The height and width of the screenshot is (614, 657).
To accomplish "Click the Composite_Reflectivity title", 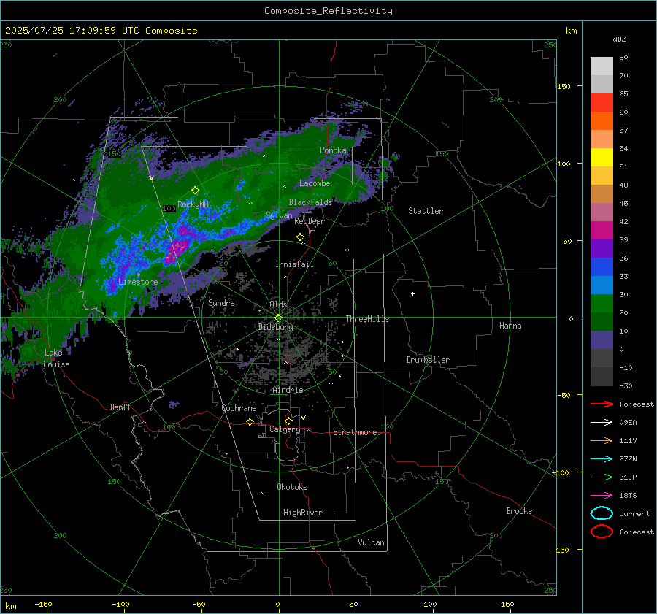I will 328,11.
